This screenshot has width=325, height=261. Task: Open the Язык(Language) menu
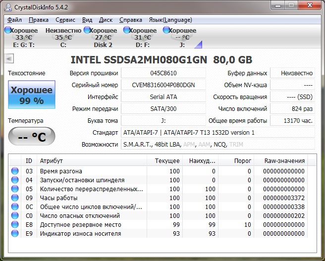[170, 20]
